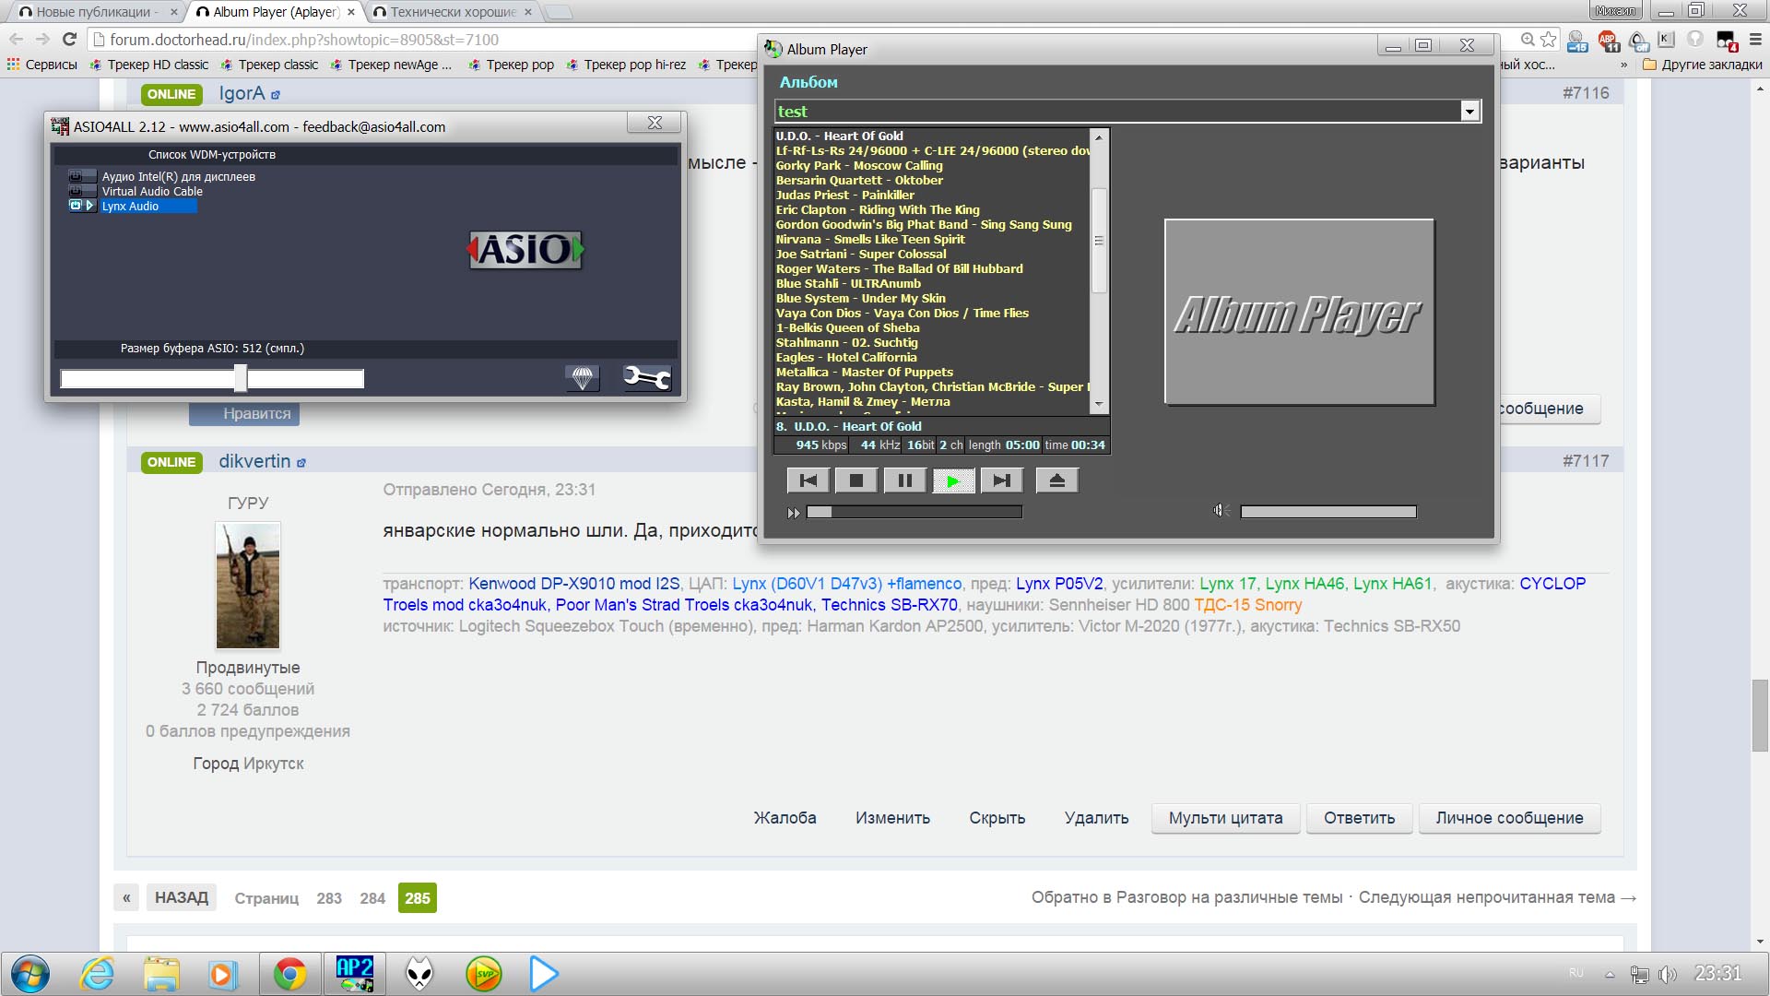
Task: Toggle power for Аудио Intel(R) для дисплеев
Action: click(x=76, y=176)
